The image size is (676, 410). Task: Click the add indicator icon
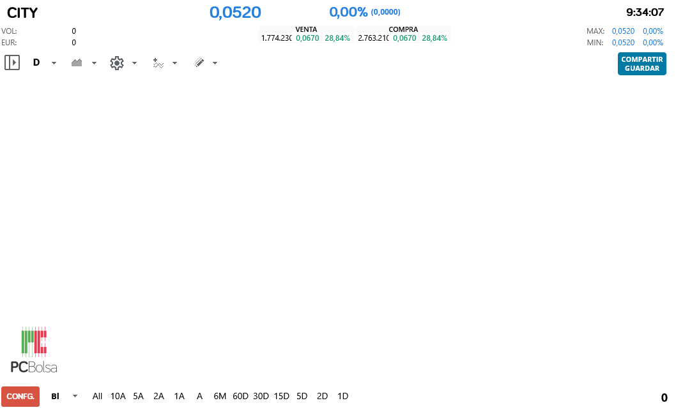click(158, 62)
